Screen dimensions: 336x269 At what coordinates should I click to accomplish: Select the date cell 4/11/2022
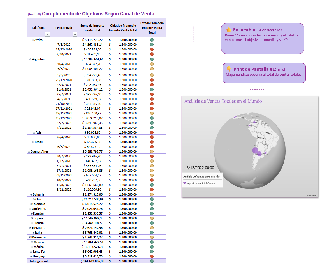tap(64, 128)
